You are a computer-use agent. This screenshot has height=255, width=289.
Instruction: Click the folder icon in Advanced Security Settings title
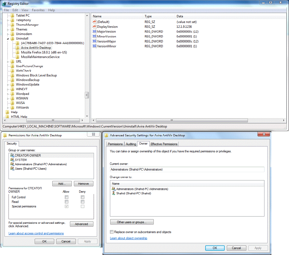(x=106, y=135)
